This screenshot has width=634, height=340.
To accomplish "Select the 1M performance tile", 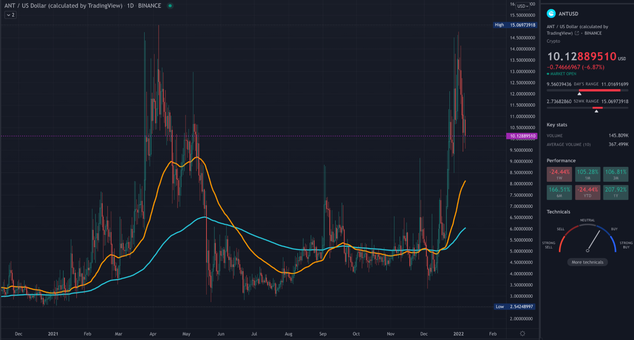I will [x=587, y=174].
